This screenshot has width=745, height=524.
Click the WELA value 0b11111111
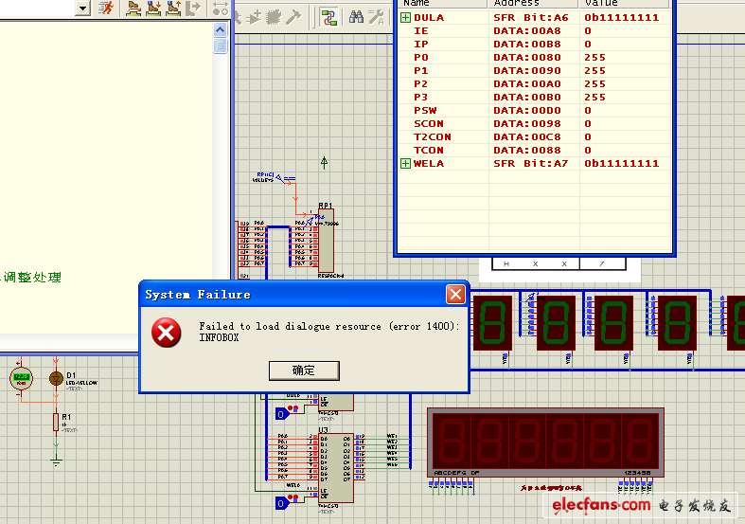pyautogui.click(x=622, y=164)
